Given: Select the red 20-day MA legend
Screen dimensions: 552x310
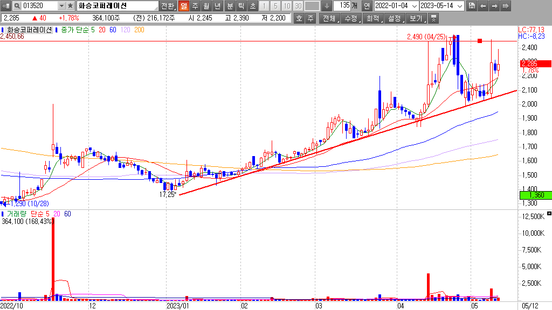Looking at the screenshot, I should [102, 30].
